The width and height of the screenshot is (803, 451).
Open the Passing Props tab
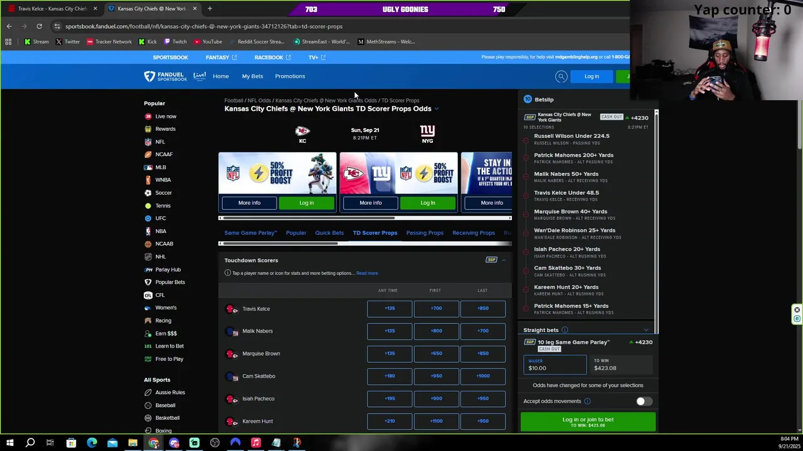coord(425,233)
